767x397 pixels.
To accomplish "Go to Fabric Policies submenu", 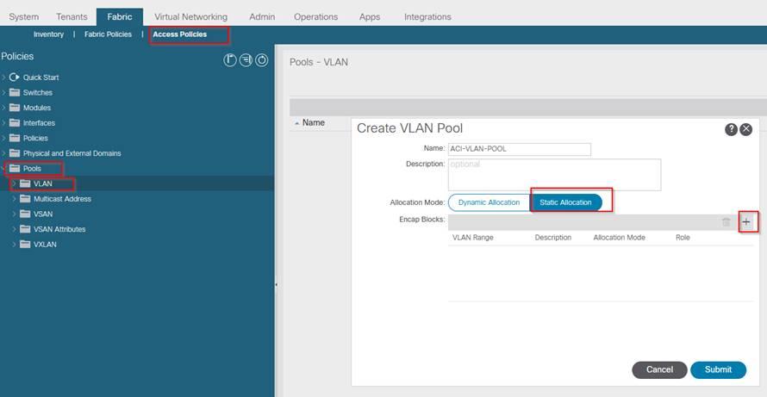I will click(x=108, y=34).
